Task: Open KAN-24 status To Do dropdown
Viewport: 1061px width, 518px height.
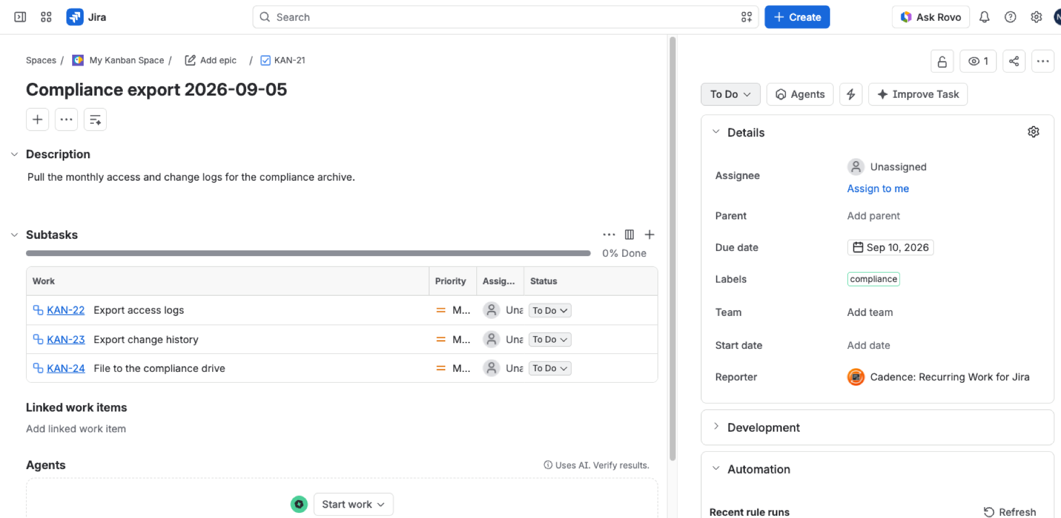Action: 550,368
